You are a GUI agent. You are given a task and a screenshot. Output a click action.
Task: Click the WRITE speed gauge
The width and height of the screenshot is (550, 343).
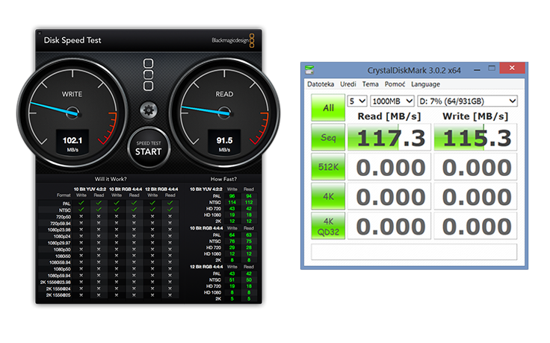click(72, 113)
